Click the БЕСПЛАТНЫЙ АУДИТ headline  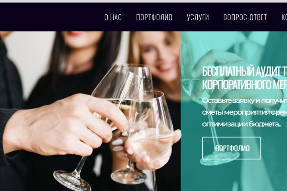[244, 72]
